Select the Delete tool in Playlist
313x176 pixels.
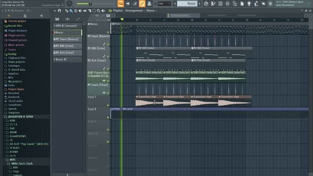click(76, 11)
